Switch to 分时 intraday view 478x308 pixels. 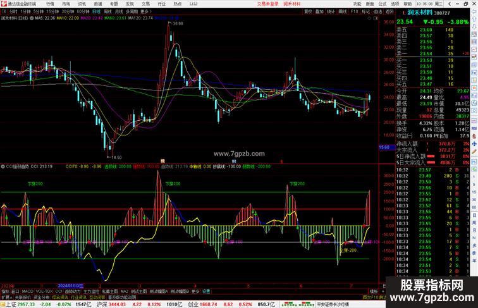pos(13,11)
